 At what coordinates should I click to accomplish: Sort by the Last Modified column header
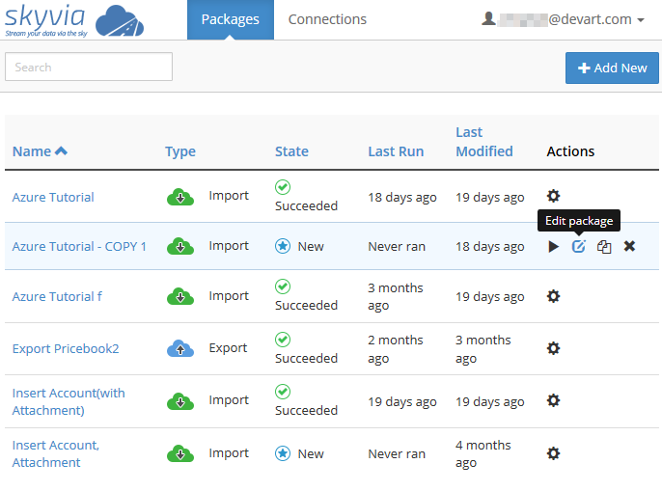[484, 142]
